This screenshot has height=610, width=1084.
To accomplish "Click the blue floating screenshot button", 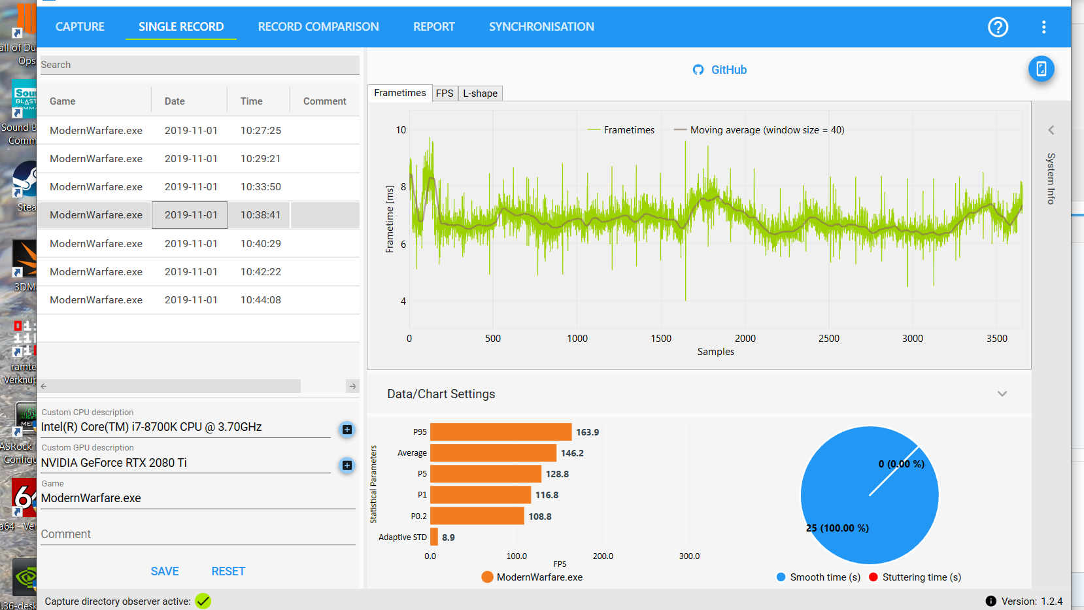I will (1041, 69).
